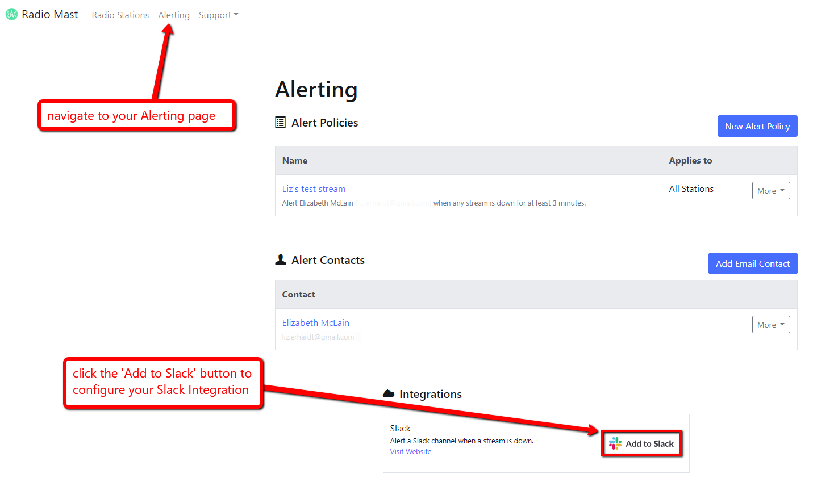Open the Elizabeth McLain contact link
The image size is (838, 482).
point(315,323)
